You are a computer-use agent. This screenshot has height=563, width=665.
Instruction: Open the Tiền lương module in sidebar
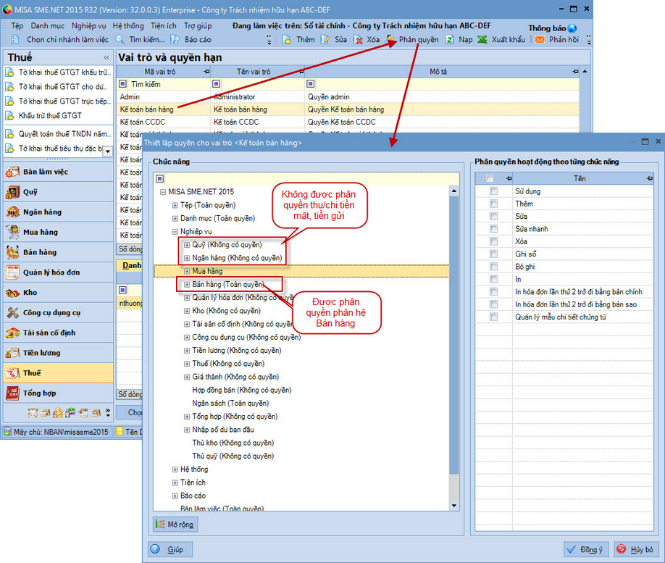click(x=59, y=353)
